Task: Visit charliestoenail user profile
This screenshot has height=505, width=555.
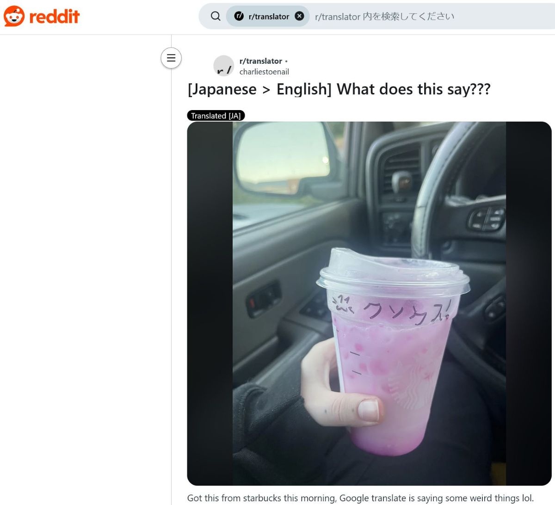Action: point(264,72)
